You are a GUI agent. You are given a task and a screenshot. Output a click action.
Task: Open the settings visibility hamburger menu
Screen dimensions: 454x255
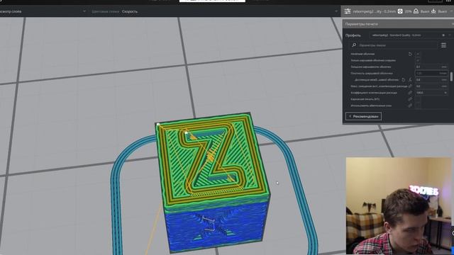pyautogui.click(x=443, y=45)
